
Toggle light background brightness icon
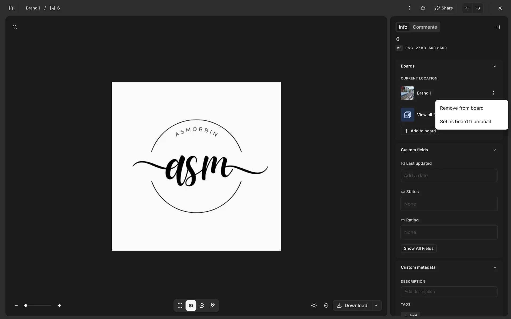(x=314, y=305)
